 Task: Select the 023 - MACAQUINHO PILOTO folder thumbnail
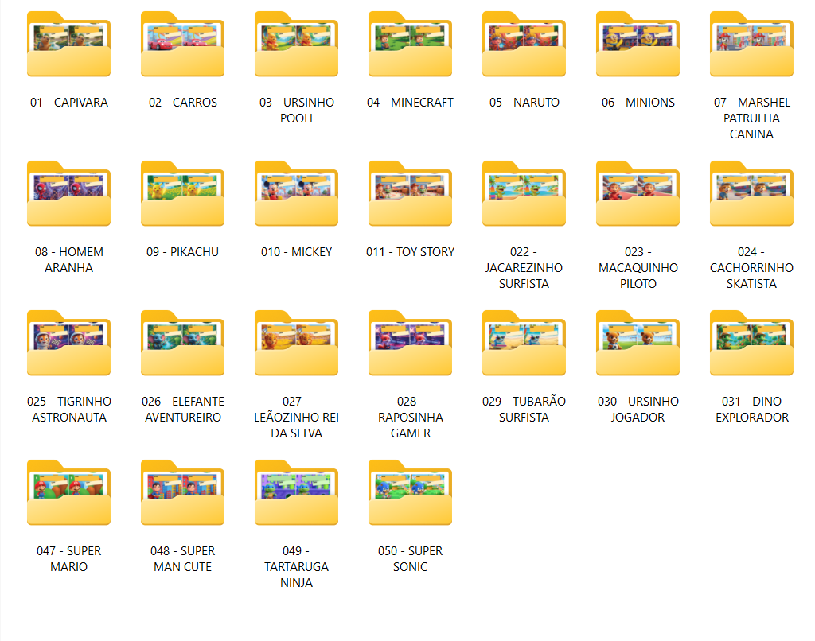[638, 195]
